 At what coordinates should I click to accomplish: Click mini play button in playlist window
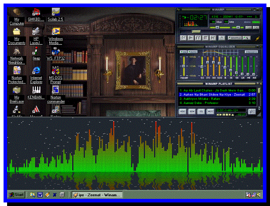pos(221,115)
